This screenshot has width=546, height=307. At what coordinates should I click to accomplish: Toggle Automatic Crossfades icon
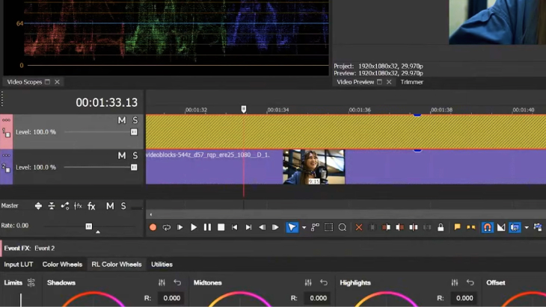500,227
